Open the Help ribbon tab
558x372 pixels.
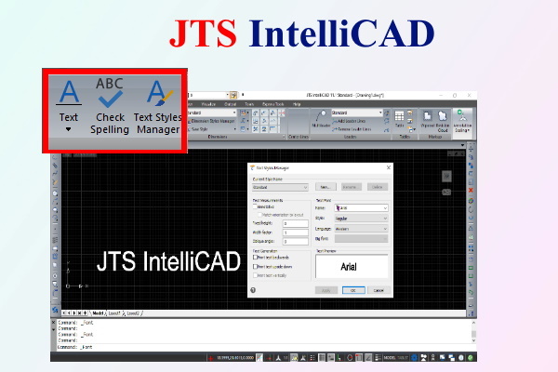[297, 104]
